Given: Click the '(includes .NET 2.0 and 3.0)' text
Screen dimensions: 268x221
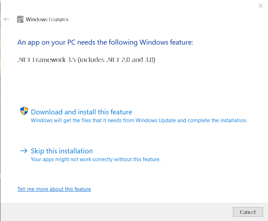Looking at the screenshot, I should point(116,59).
